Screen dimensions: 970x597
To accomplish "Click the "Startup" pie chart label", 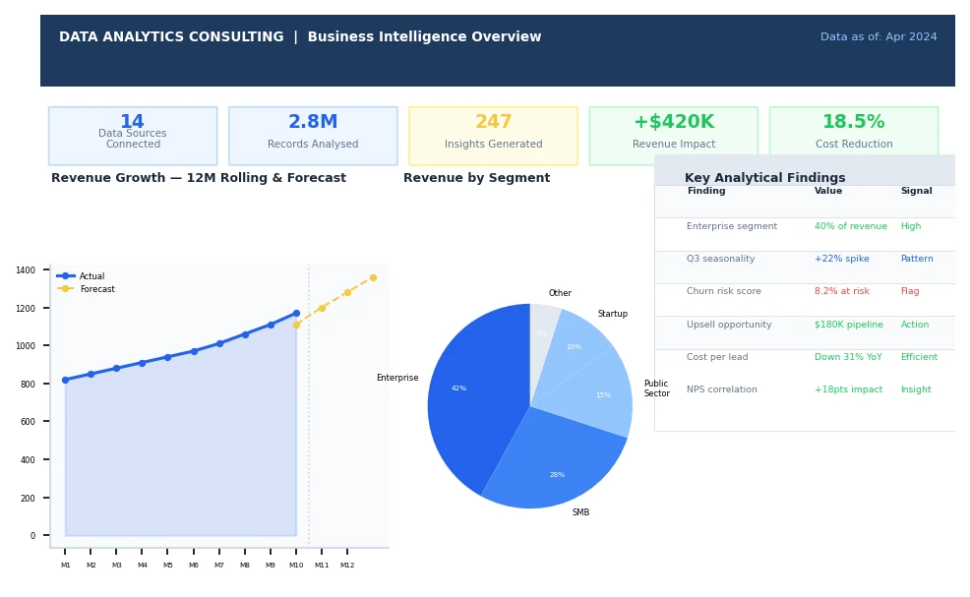I will click(613, 314).
